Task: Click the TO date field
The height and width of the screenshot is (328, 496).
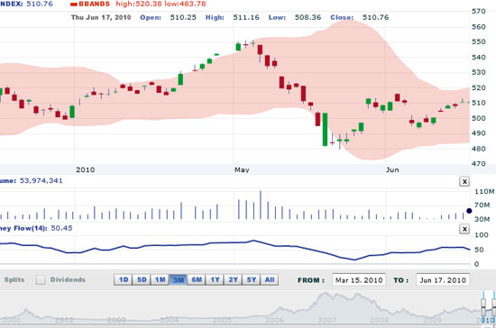Action: (x=443, y=280)
